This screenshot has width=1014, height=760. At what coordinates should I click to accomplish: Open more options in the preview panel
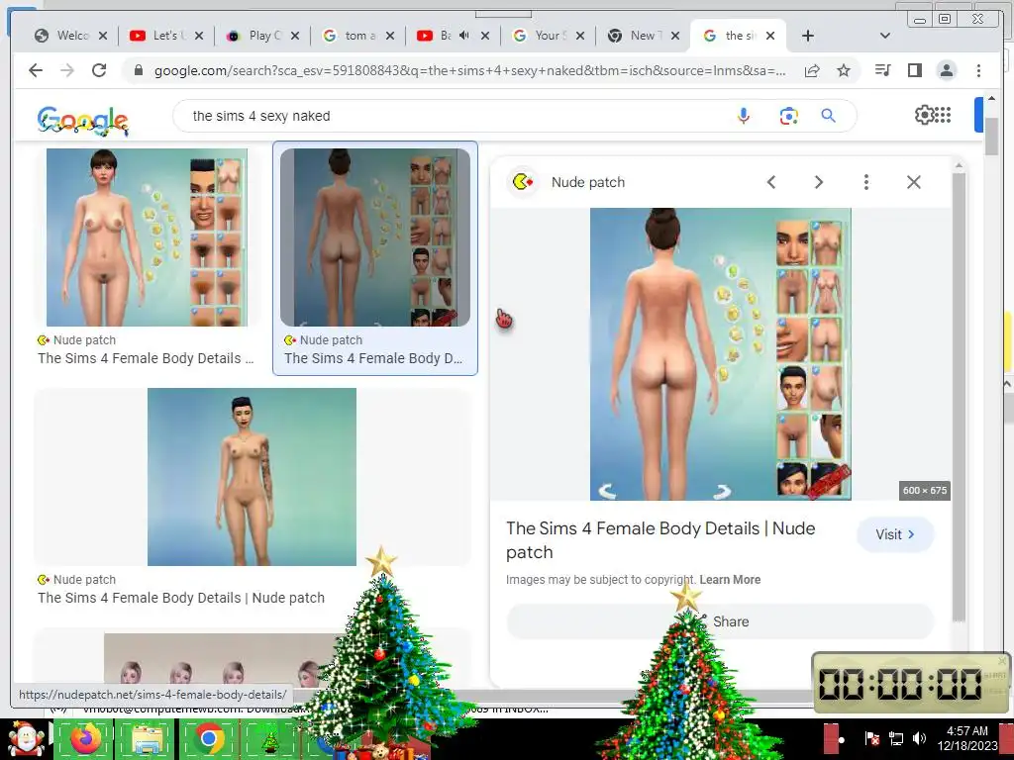pyautogui.click(x=865, y=182)
